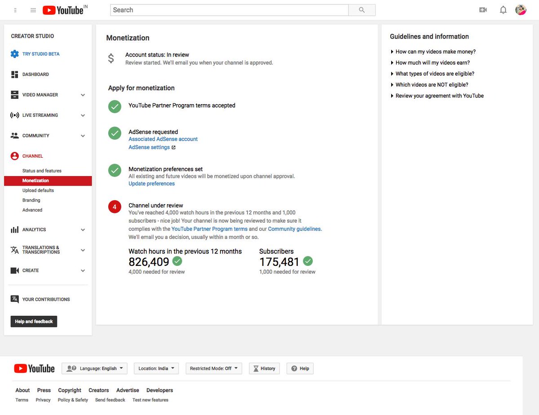Image resolution: width=539 pixels, height=415 pixels.
Task: Click into the Search field
Action: pos(230,10)
